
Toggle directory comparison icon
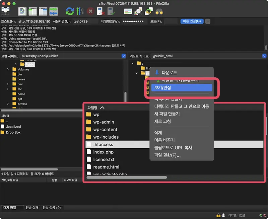[x=138, y=11]
